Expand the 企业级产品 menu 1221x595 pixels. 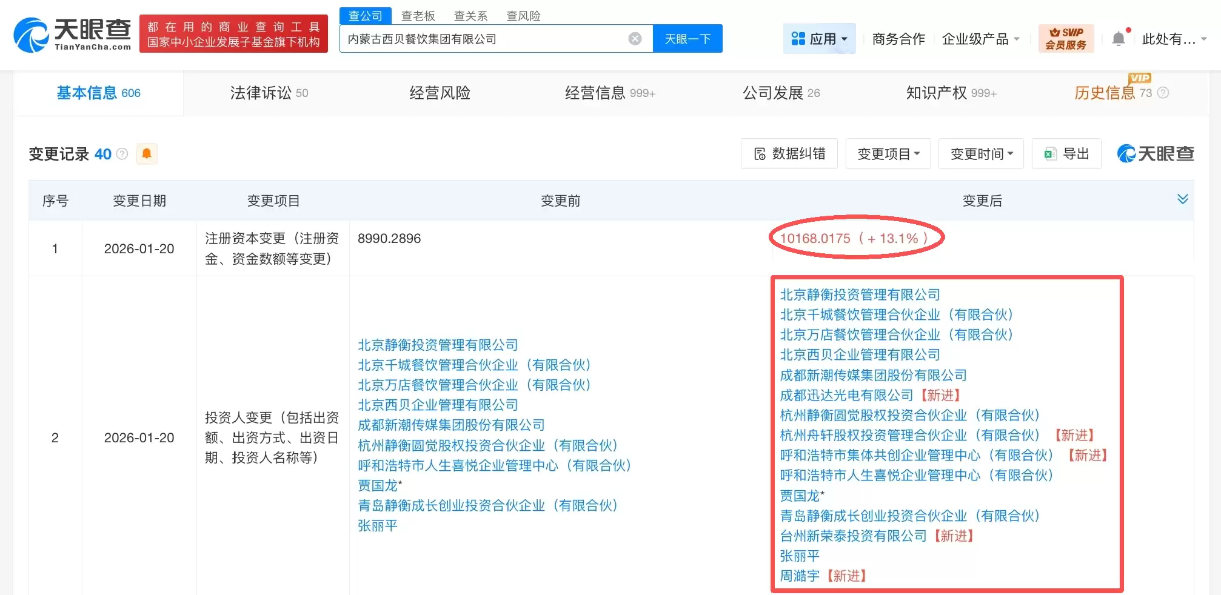tap(980, 39)
